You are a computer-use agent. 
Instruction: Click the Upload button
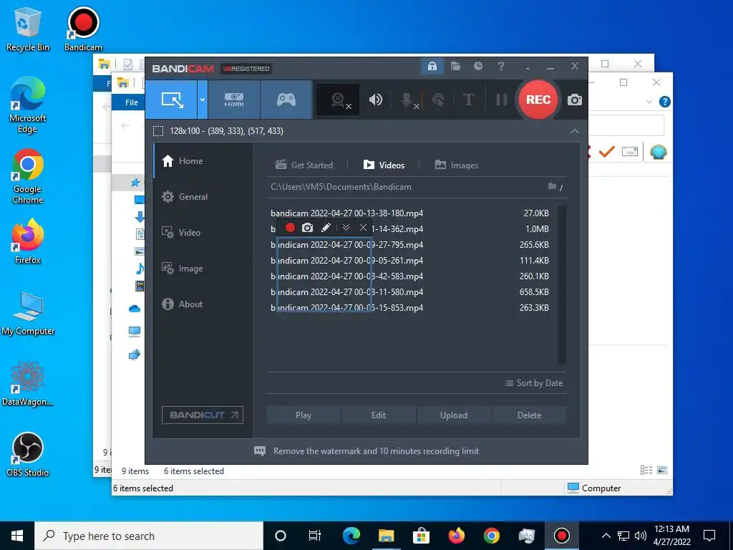[x=453, y=415]
